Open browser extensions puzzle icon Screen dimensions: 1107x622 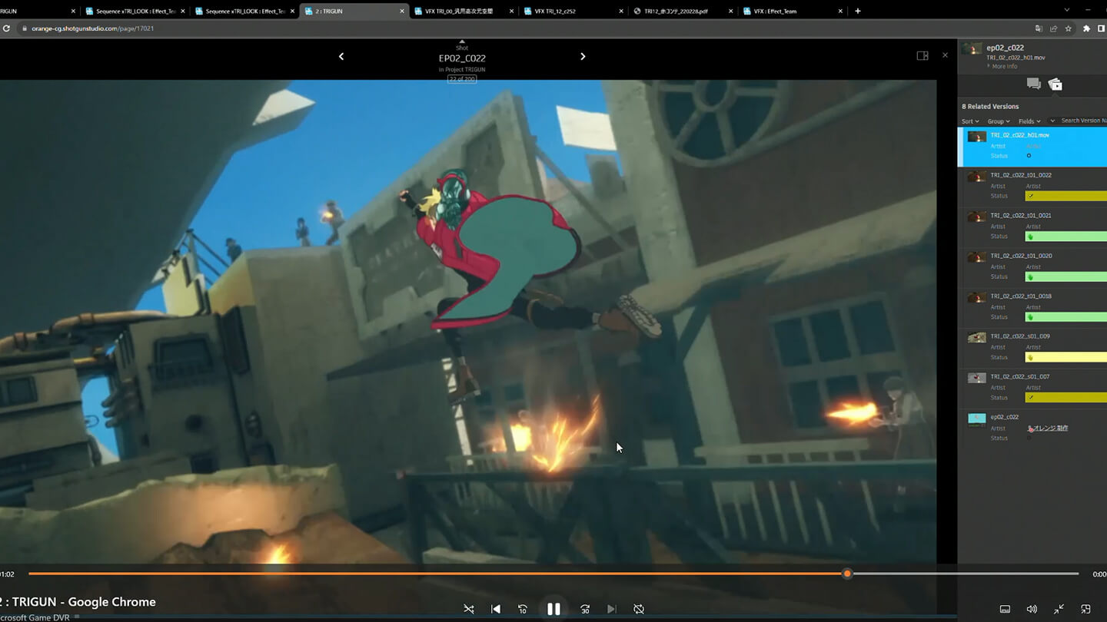click(x=1086, y=28)
